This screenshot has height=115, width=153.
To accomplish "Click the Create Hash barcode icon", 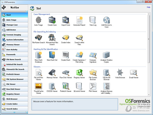I will [66, 55].
